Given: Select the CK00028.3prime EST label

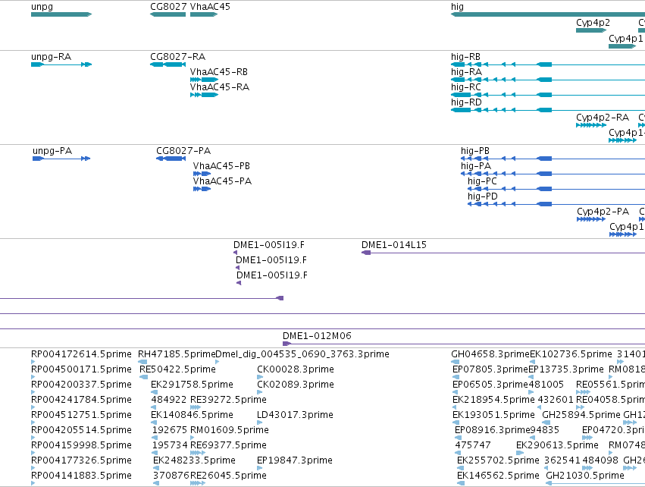Looking at the screenshot, I should [x=296, y=369].
